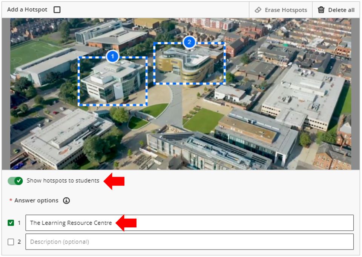
Task: Edit The Learning Resource Centre field
Action: [189, 223]
